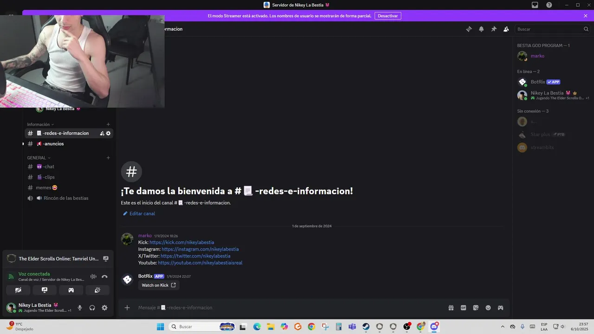Image resolution: width=594 pixels, height=334 pixels.
Task: Open the youtube.com/nikeylabestiaisreal link
Action: pyautogui.click(x=200, y=263)
